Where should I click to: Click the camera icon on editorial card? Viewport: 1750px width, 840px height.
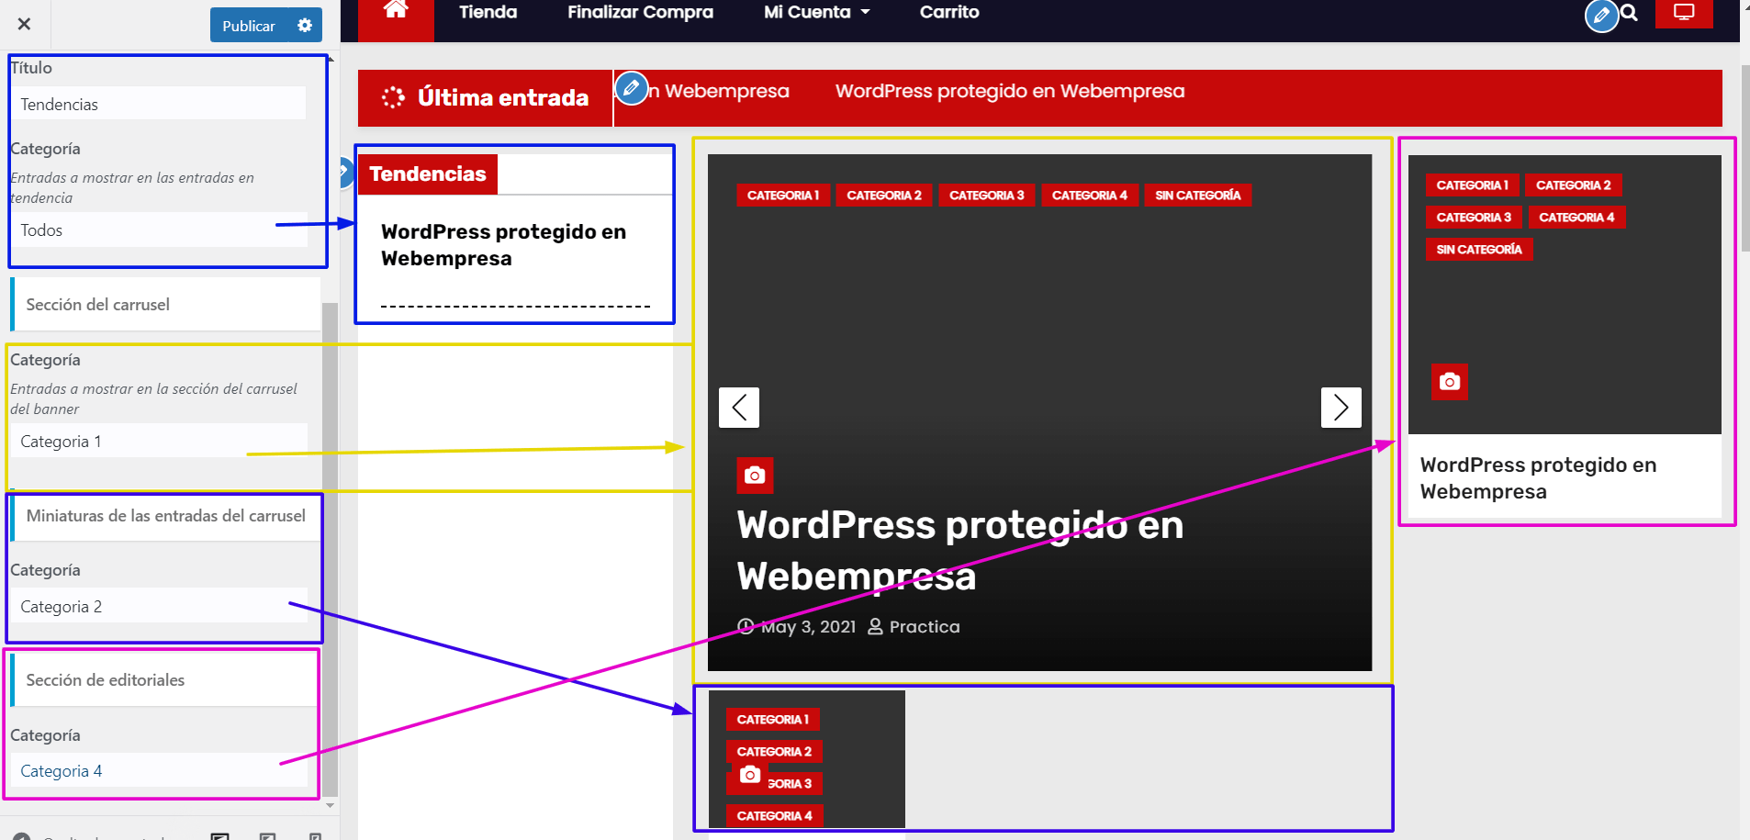pos(1450,382)
